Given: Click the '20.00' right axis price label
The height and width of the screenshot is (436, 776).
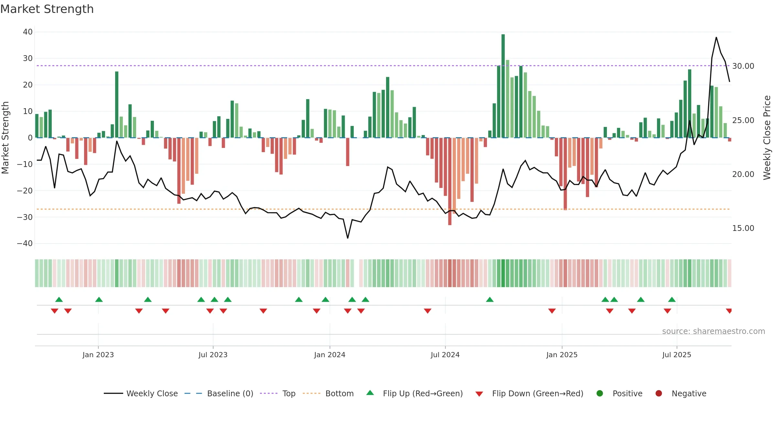Looking at the screenshot, I should coord(743,174).
